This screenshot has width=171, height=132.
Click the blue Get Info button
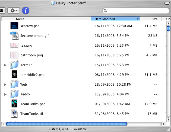(x=26, y=11)
